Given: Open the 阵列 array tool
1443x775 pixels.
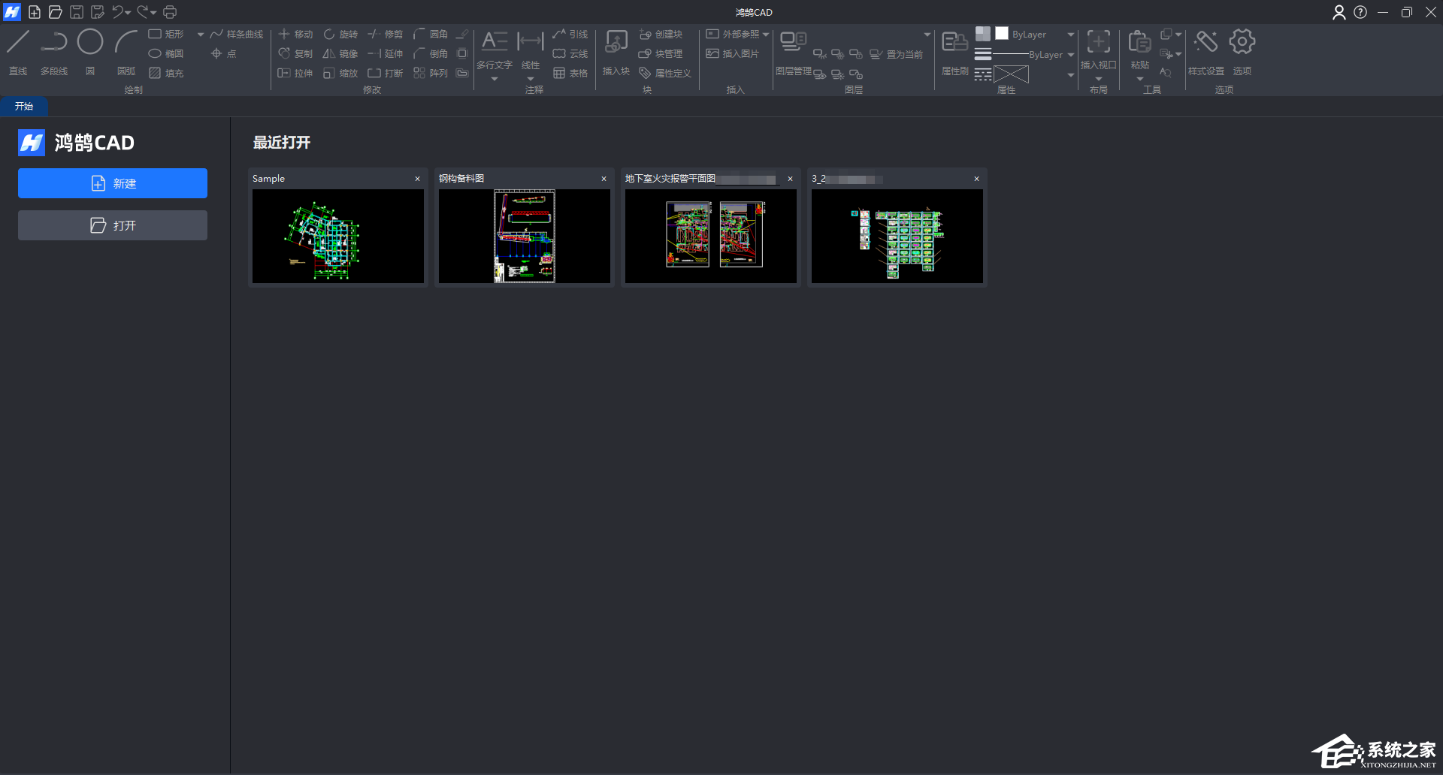Looking at the screenshot, I should pos(431,74).
